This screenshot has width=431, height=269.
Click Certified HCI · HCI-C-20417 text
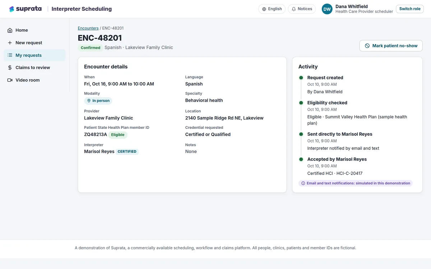tap(335, 174)
